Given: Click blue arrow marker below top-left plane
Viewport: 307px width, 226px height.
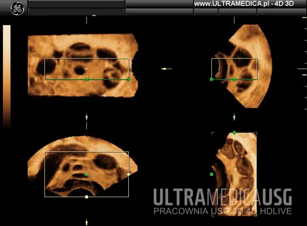Looking at the screenshot, I should pyautogui.click(x=87, y=117).
